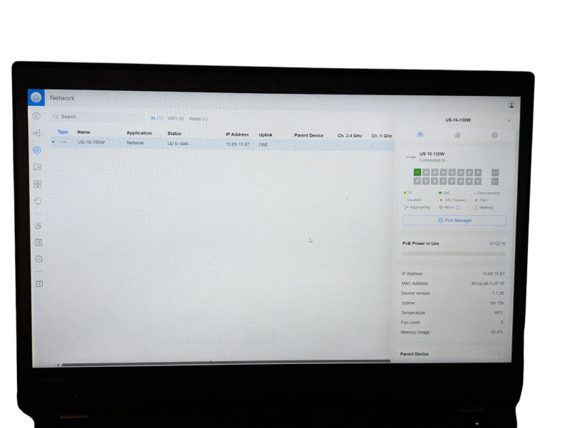Open the Topology view in the sidebar
Image resolution: width=569 pixels, height=428 pixels.
[37, 133]
